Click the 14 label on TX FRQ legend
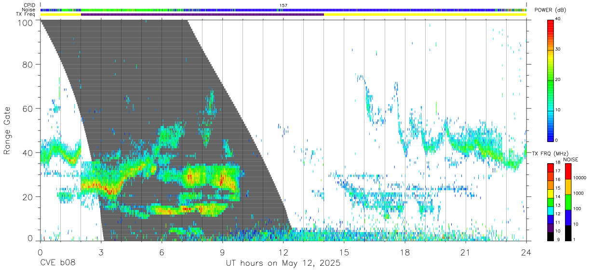Screen dimensions: 592x273 [x=557, y=197]
